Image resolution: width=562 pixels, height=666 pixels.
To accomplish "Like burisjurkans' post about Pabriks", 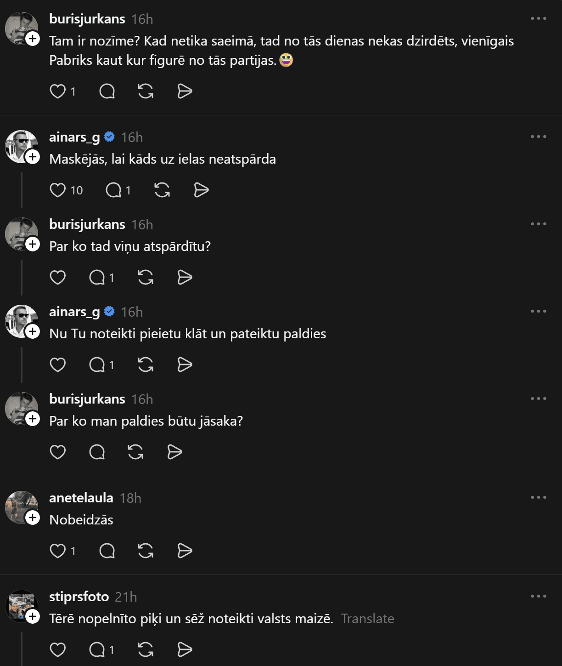I will tap(58, 91).
